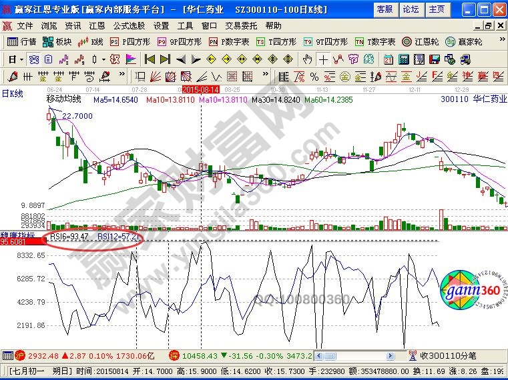This screenshot has height=380, width=508.
Task: Open the candlestick style dropdown arrow
Action: 103,59
